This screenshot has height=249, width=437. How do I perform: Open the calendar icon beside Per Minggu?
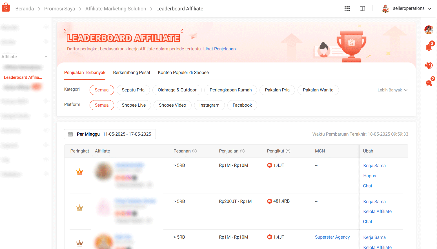coord(70,134)
